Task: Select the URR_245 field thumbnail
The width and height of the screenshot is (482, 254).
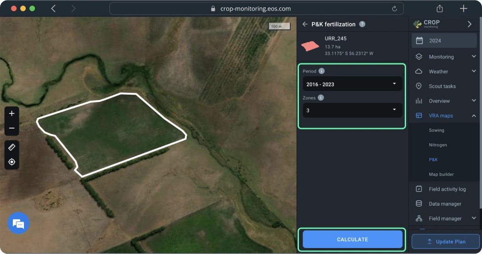Action: point(310,46)
